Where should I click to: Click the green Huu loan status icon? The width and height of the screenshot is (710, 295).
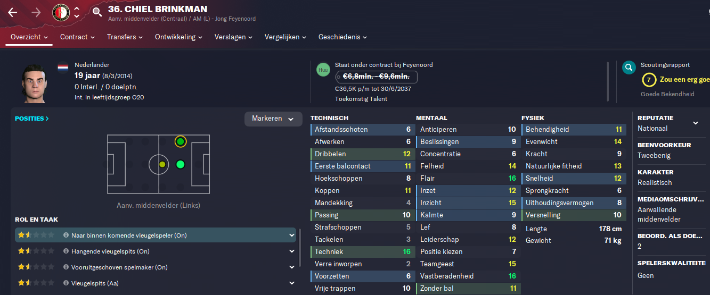coord(323,70)
